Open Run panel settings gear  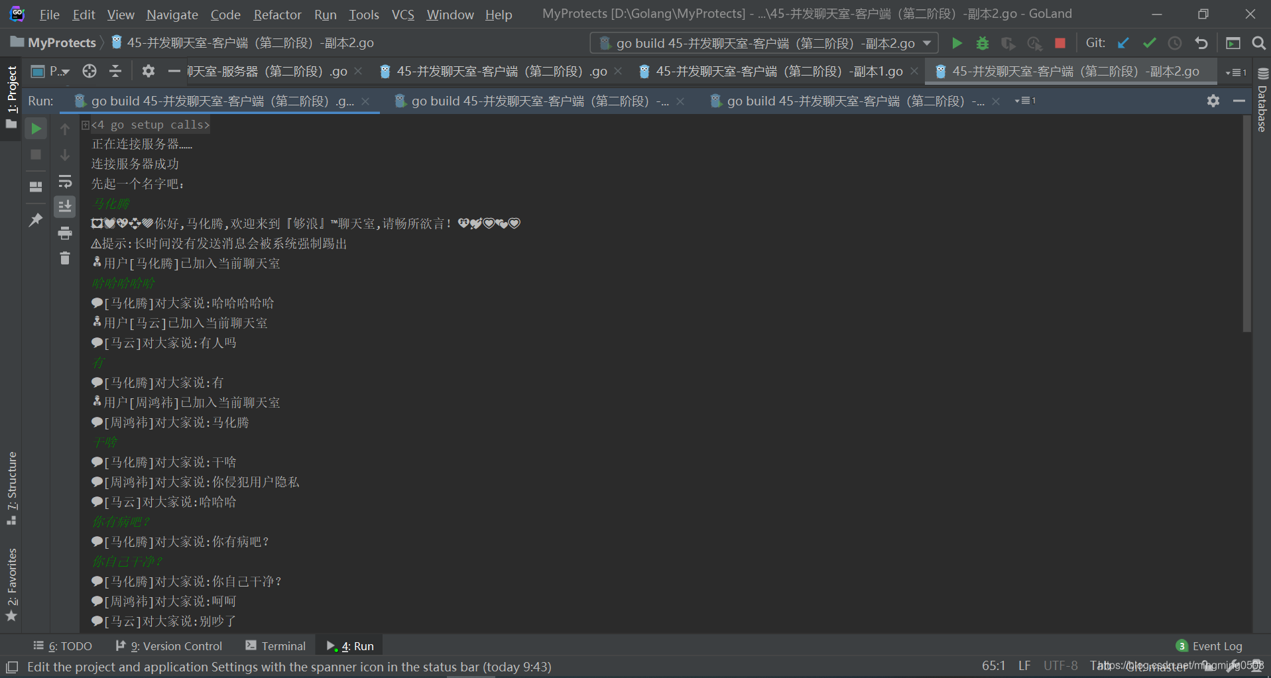click(x=1213, y=101)
